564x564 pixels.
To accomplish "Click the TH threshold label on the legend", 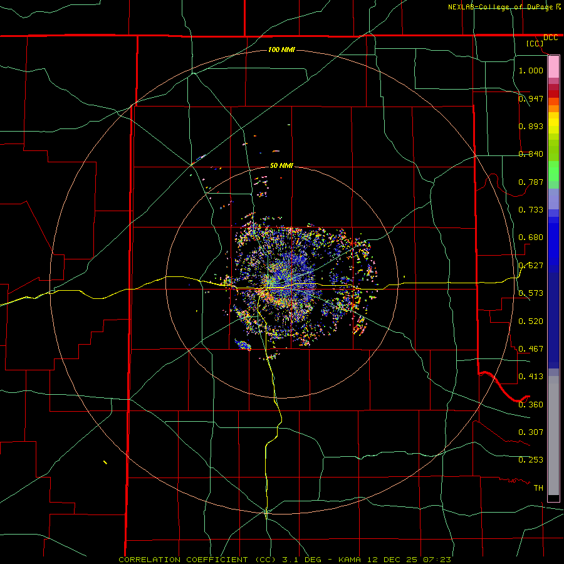I will [x=538, y=488].
